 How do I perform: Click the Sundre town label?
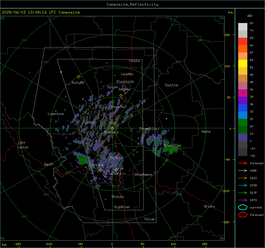tap(89, 122)
